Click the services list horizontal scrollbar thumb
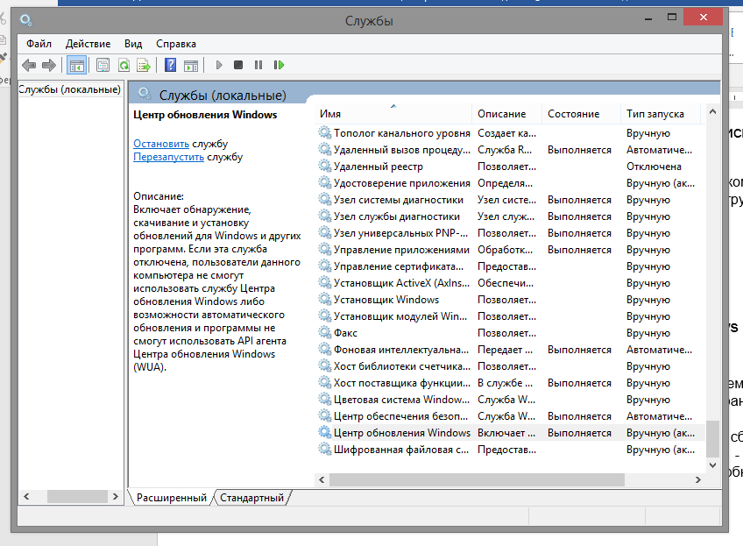Image resolution: width=743 pixels, height=546 pixels. 477,479
